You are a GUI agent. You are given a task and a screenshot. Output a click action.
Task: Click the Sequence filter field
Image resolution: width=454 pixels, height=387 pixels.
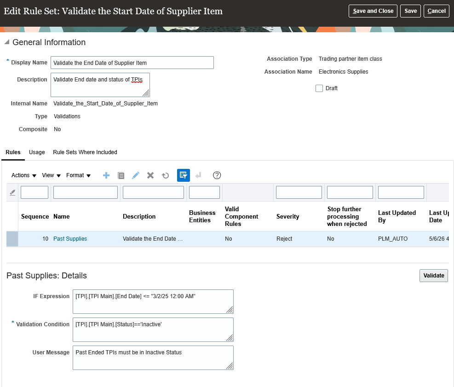(x=34, y=192)
